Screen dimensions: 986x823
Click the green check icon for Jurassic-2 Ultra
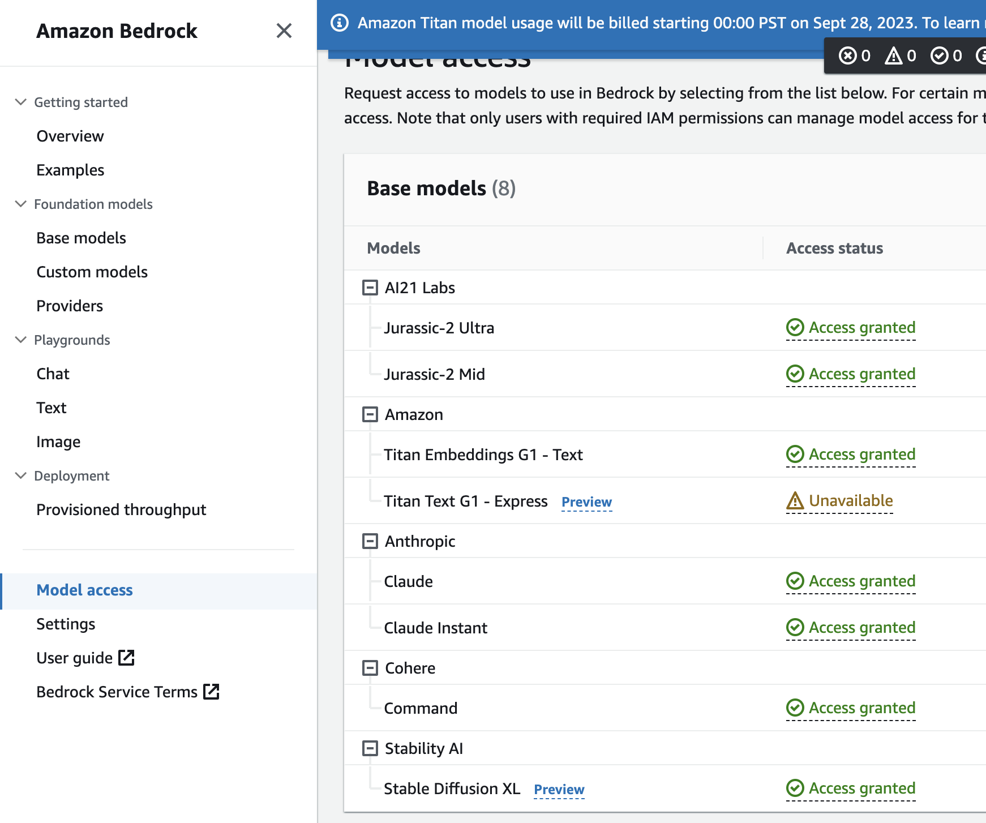(x=795, y=327)
